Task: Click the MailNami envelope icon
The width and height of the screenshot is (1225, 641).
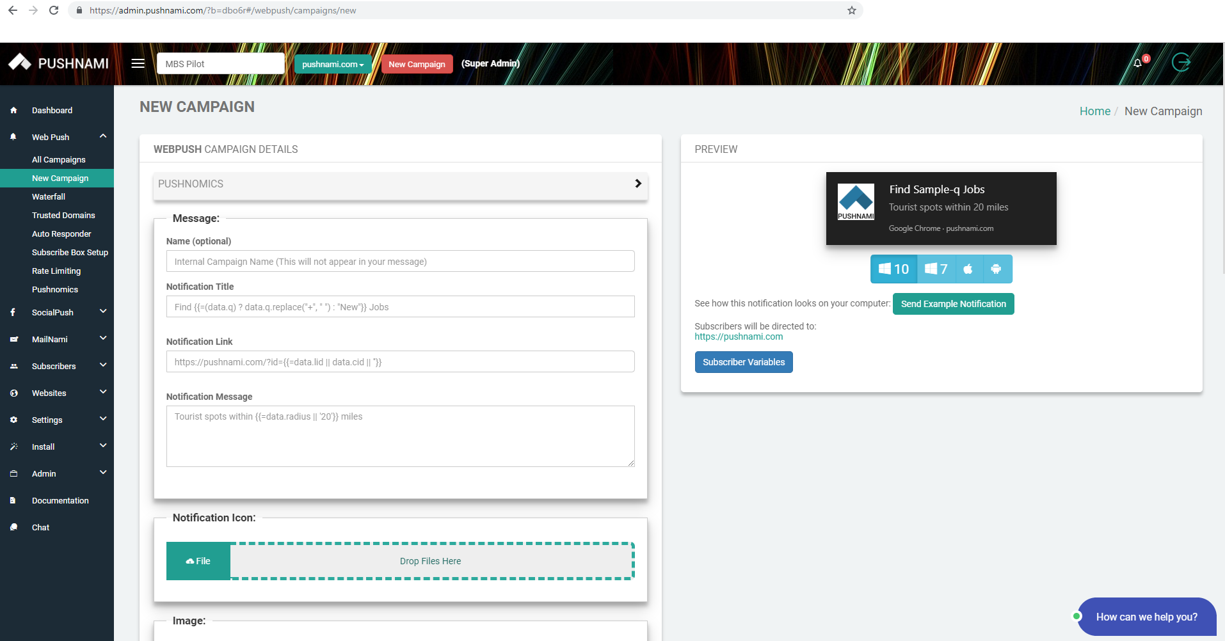Action: coord(13,339)
